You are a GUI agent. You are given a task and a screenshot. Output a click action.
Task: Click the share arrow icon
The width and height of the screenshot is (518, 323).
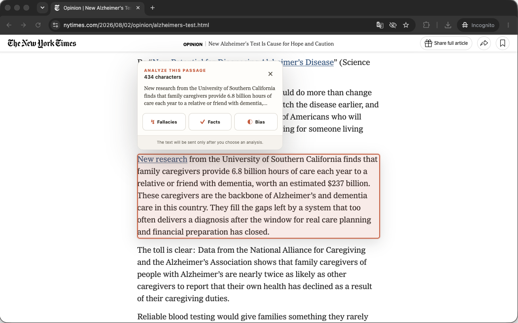pos(484,43)
